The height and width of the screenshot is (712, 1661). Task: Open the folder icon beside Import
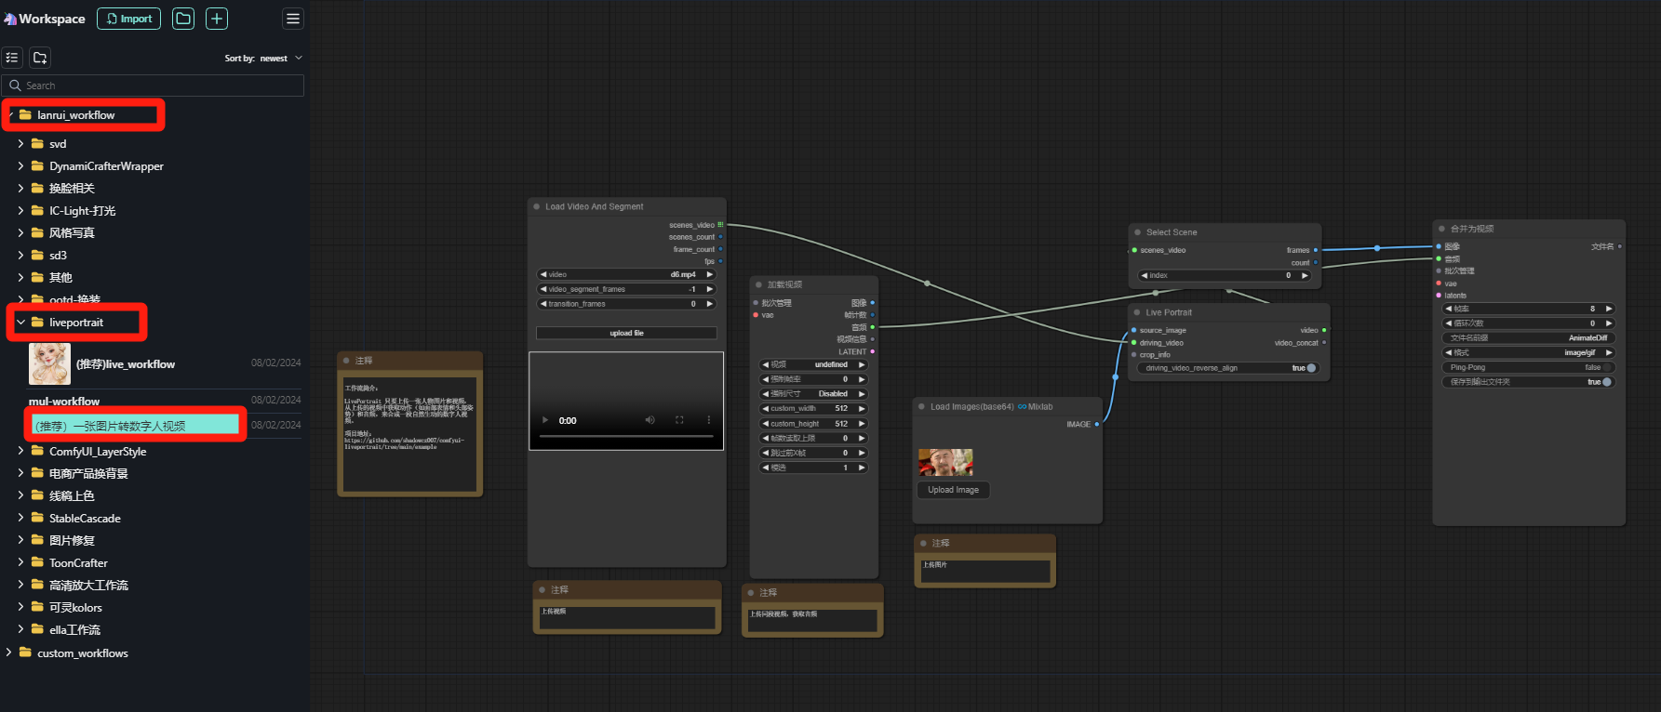pos(183,19)
